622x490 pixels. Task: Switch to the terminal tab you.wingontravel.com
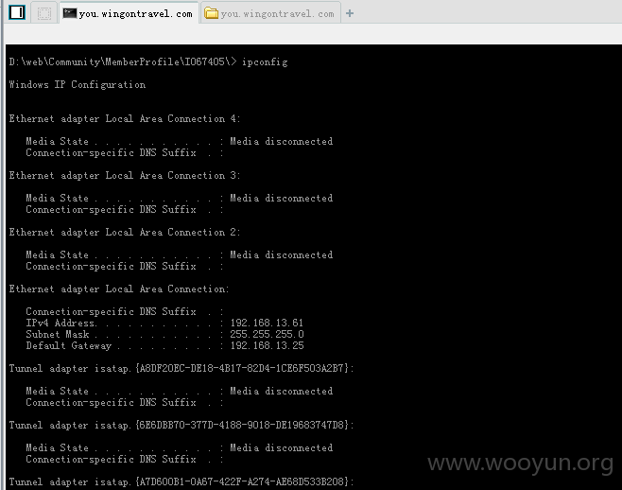[130, 13]
